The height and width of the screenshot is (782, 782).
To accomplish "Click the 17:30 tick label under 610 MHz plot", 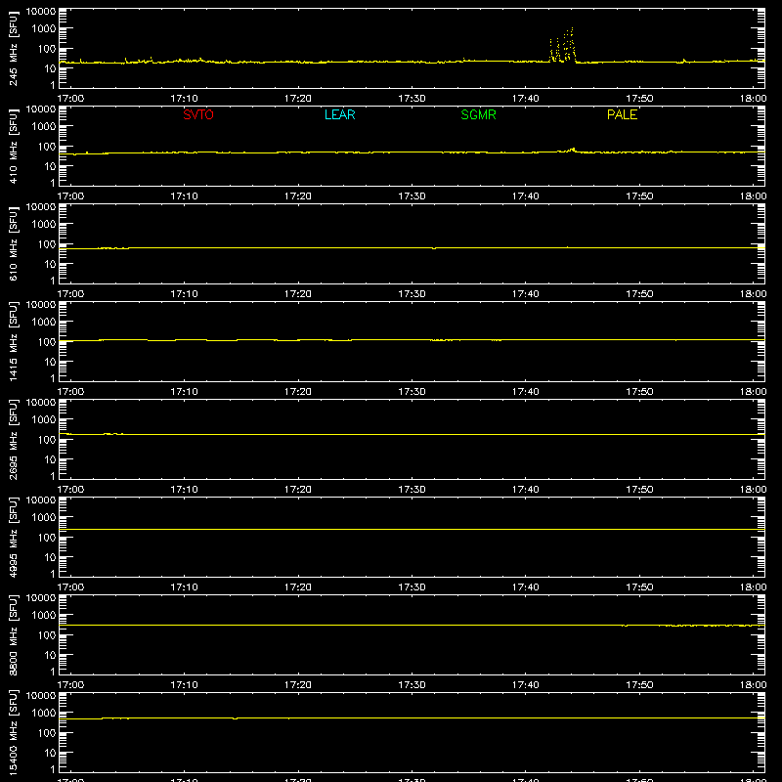I will (412, 294).
